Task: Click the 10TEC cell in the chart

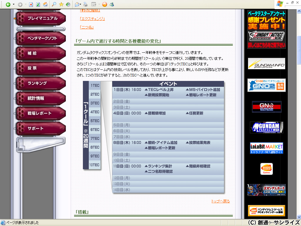Action: click(94, 165)
